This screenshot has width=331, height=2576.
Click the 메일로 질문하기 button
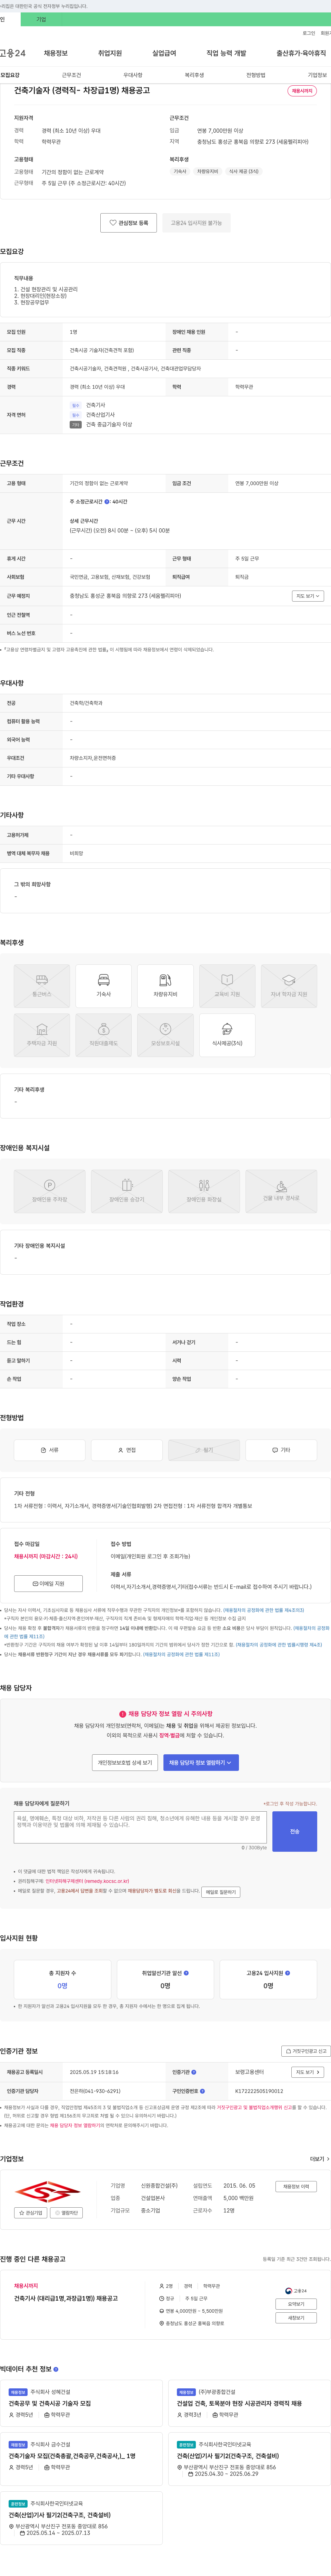click(x=221, y=1892)
